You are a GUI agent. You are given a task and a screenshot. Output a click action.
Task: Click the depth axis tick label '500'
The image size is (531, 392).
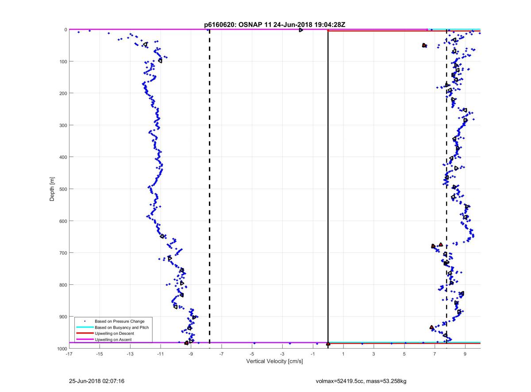(x=63, y=189)
